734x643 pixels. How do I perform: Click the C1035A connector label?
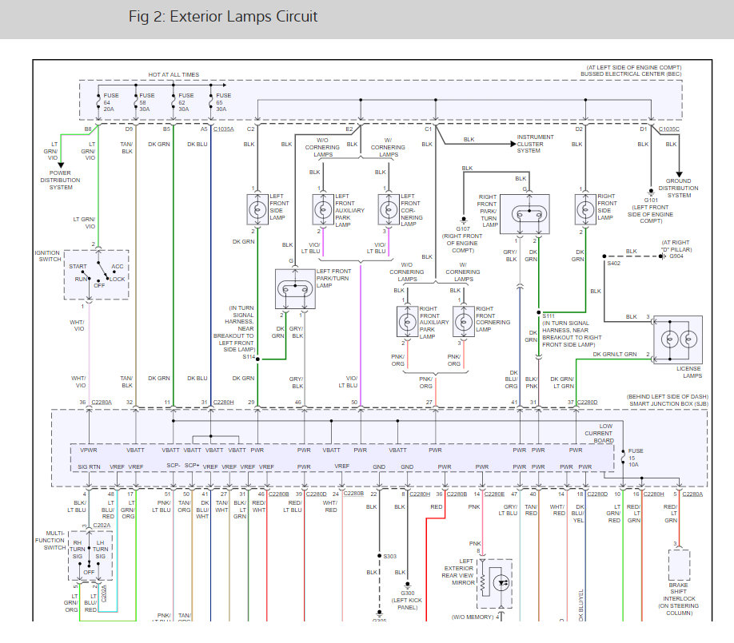coord(224,129)
